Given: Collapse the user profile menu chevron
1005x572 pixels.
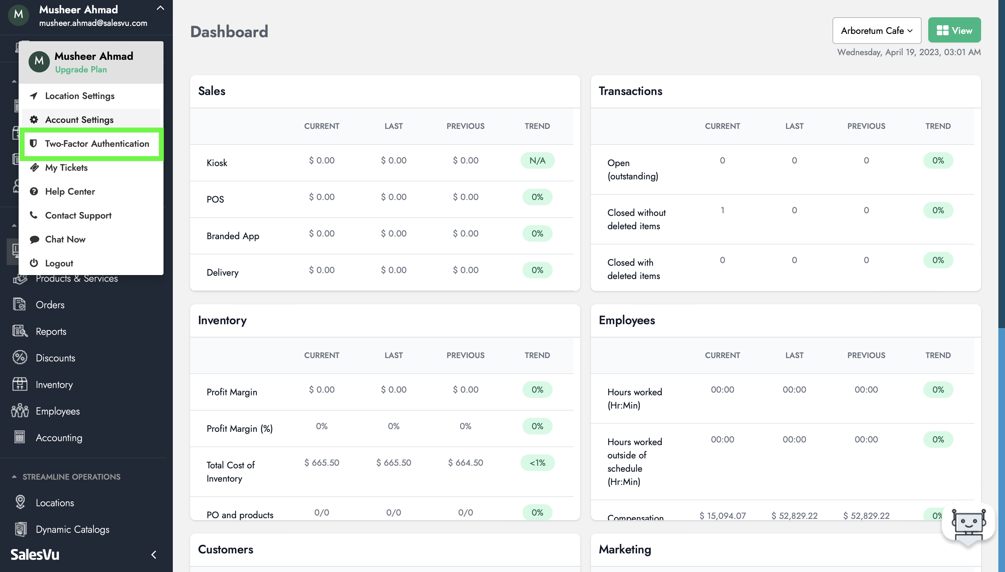Looking at the screenshot, I should [x=160, y=8].
